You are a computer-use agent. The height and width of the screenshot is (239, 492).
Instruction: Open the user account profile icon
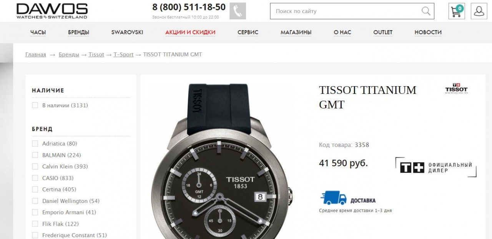[x=479, y=11]
